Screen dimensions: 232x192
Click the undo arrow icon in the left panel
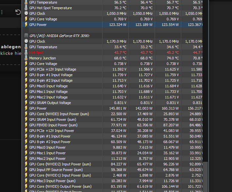point(18,12)
